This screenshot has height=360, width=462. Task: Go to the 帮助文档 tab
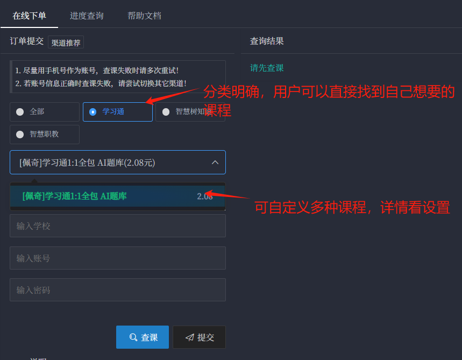(x=144, y=16)
